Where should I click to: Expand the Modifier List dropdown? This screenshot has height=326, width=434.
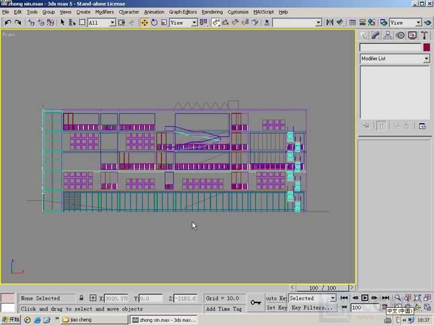pyautogui.click(x=394, y=58)
